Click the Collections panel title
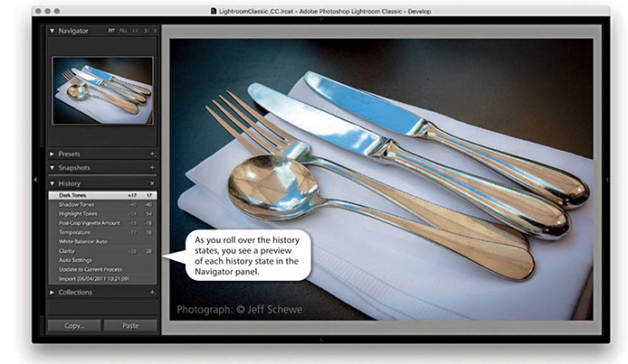Viewport: 628px width, 364px height. [75, 293]
